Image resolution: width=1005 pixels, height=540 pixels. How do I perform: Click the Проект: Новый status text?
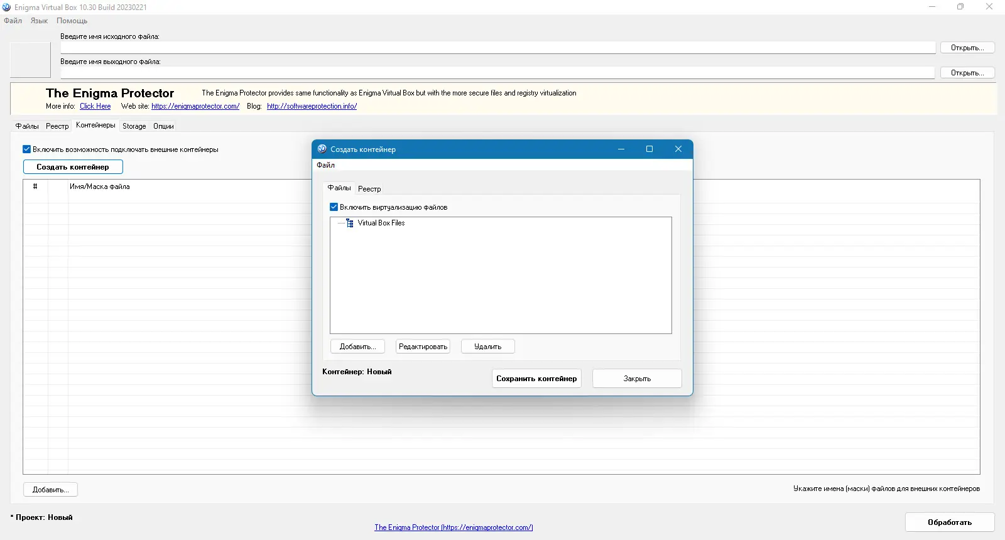click(41, 517)
